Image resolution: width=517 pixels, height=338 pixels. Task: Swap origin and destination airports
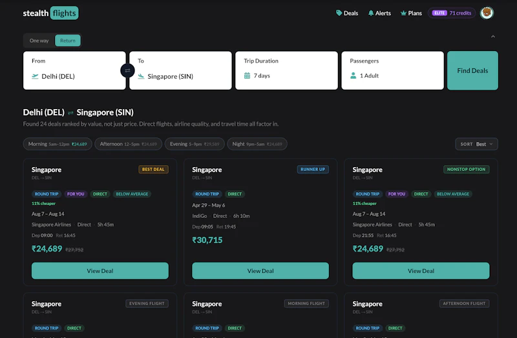click(x=127, y=70)
